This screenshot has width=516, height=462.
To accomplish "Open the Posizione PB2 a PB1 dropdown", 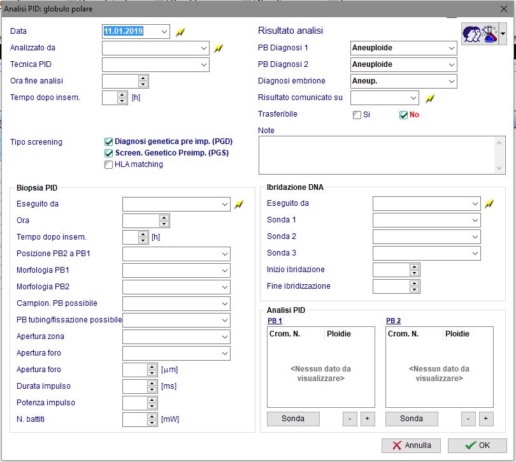I will click(x=225, y=254).
